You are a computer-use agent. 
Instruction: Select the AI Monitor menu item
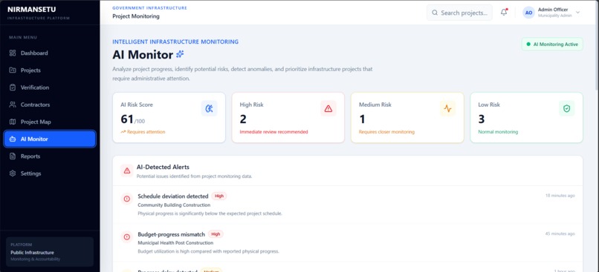(x=50, y=139)
